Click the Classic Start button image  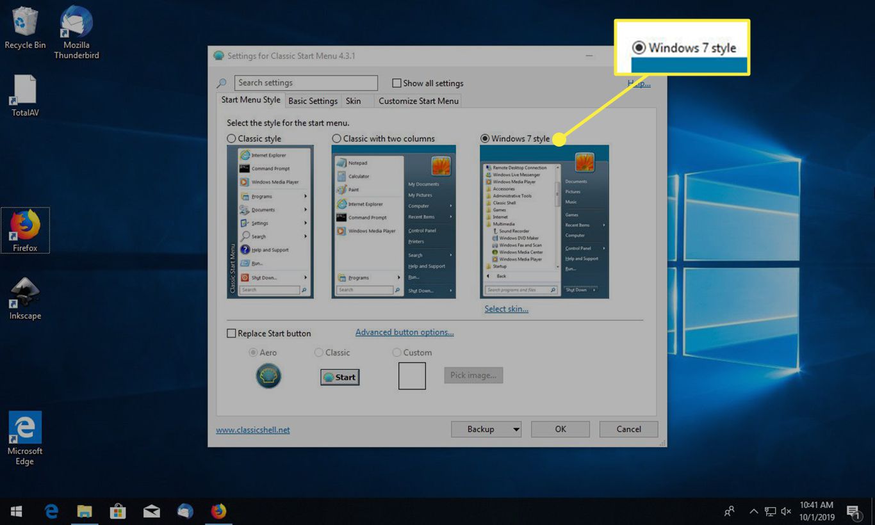pyautogui.click(x=340, y=377)
